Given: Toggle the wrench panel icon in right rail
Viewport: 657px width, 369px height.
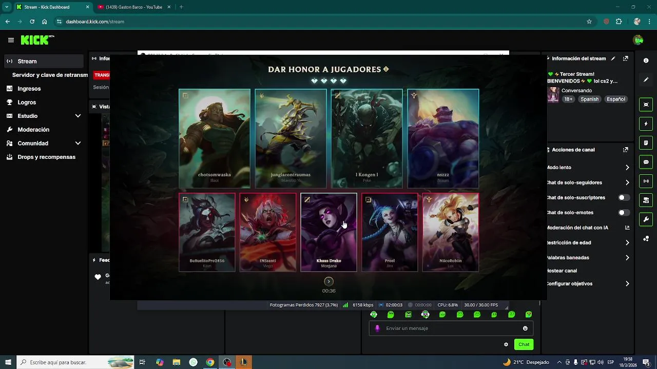Looking at the screenshot, I should tap(646, 219).
